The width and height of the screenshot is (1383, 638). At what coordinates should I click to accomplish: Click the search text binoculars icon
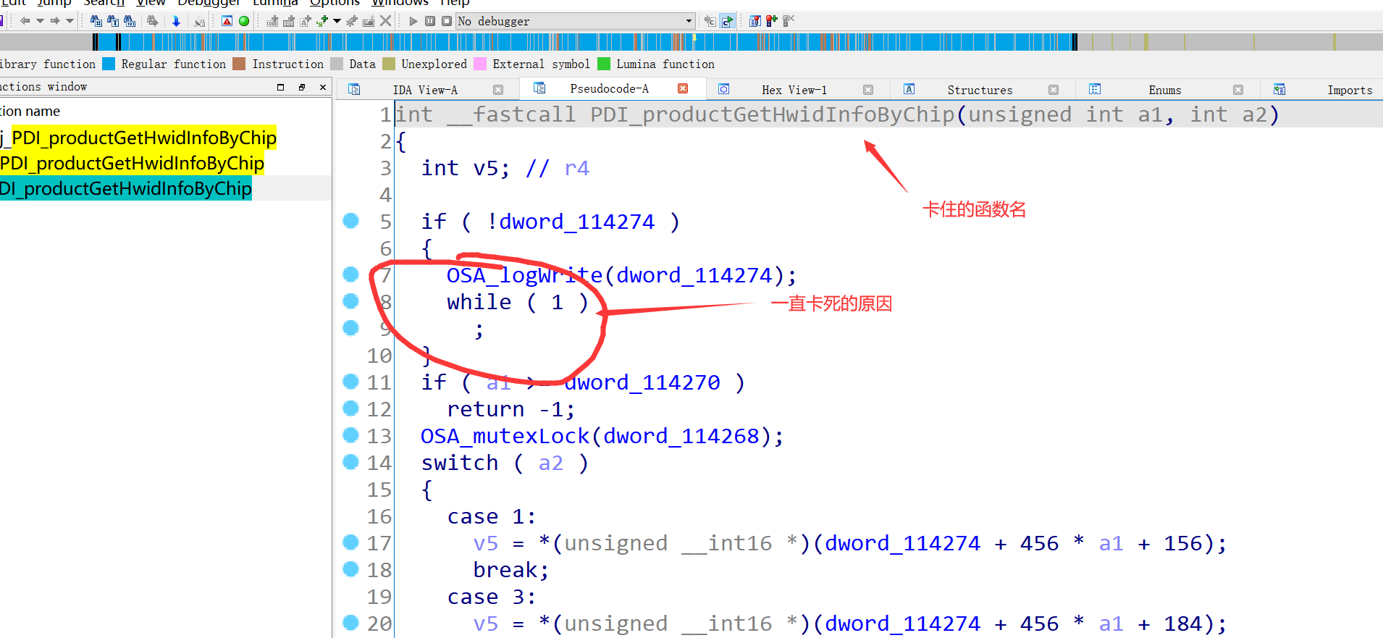coord(113,21)
